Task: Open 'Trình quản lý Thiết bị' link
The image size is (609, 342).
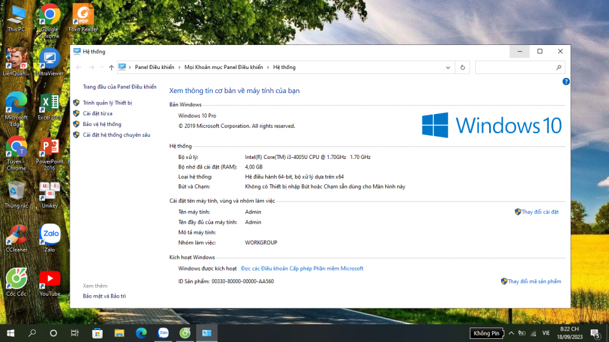Action: coord(107,103)
